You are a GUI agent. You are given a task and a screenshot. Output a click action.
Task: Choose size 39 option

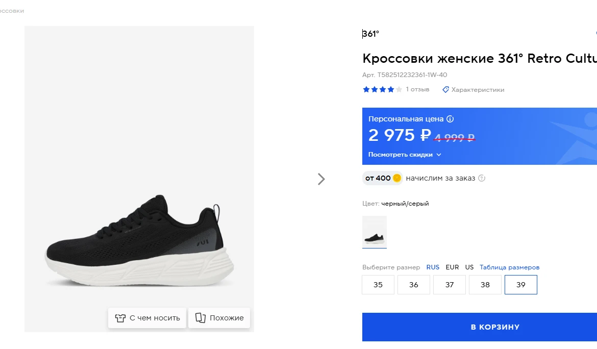[x=521, y=285]
